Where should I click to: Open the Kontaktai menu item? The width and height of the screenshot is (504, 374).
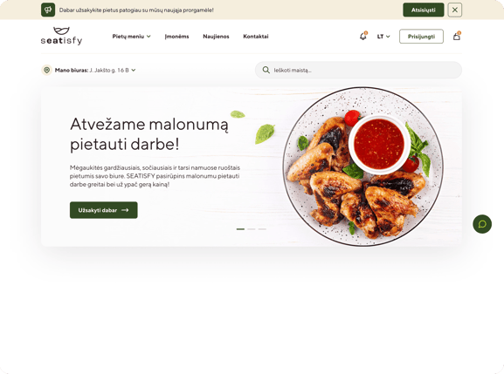(x=256, y=37)
